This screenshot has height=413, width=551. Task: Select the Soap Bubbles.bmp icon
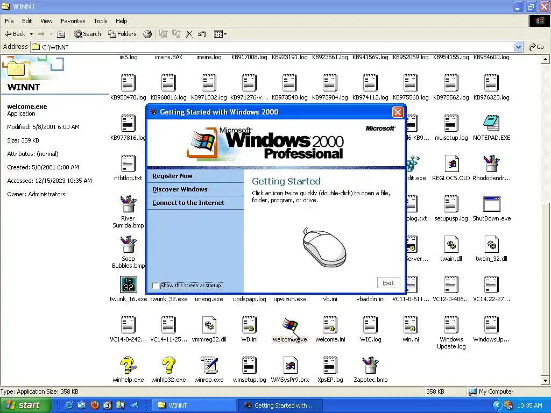pos(128,244)
